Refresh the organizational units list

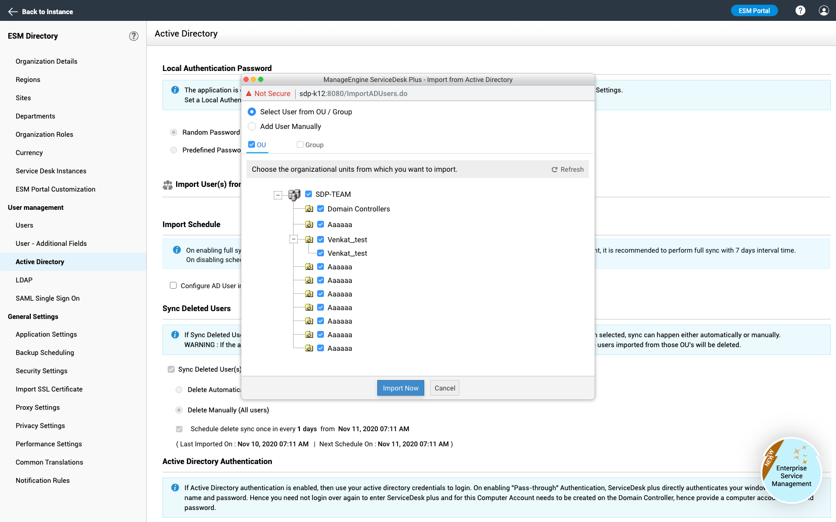tap(567, 170)
